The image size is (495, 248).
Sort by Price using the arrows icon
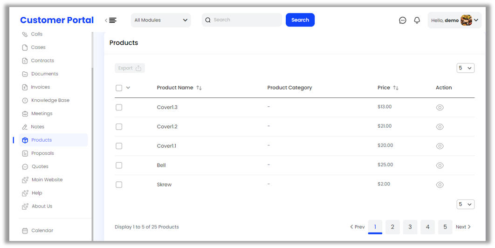pos(396,88)
